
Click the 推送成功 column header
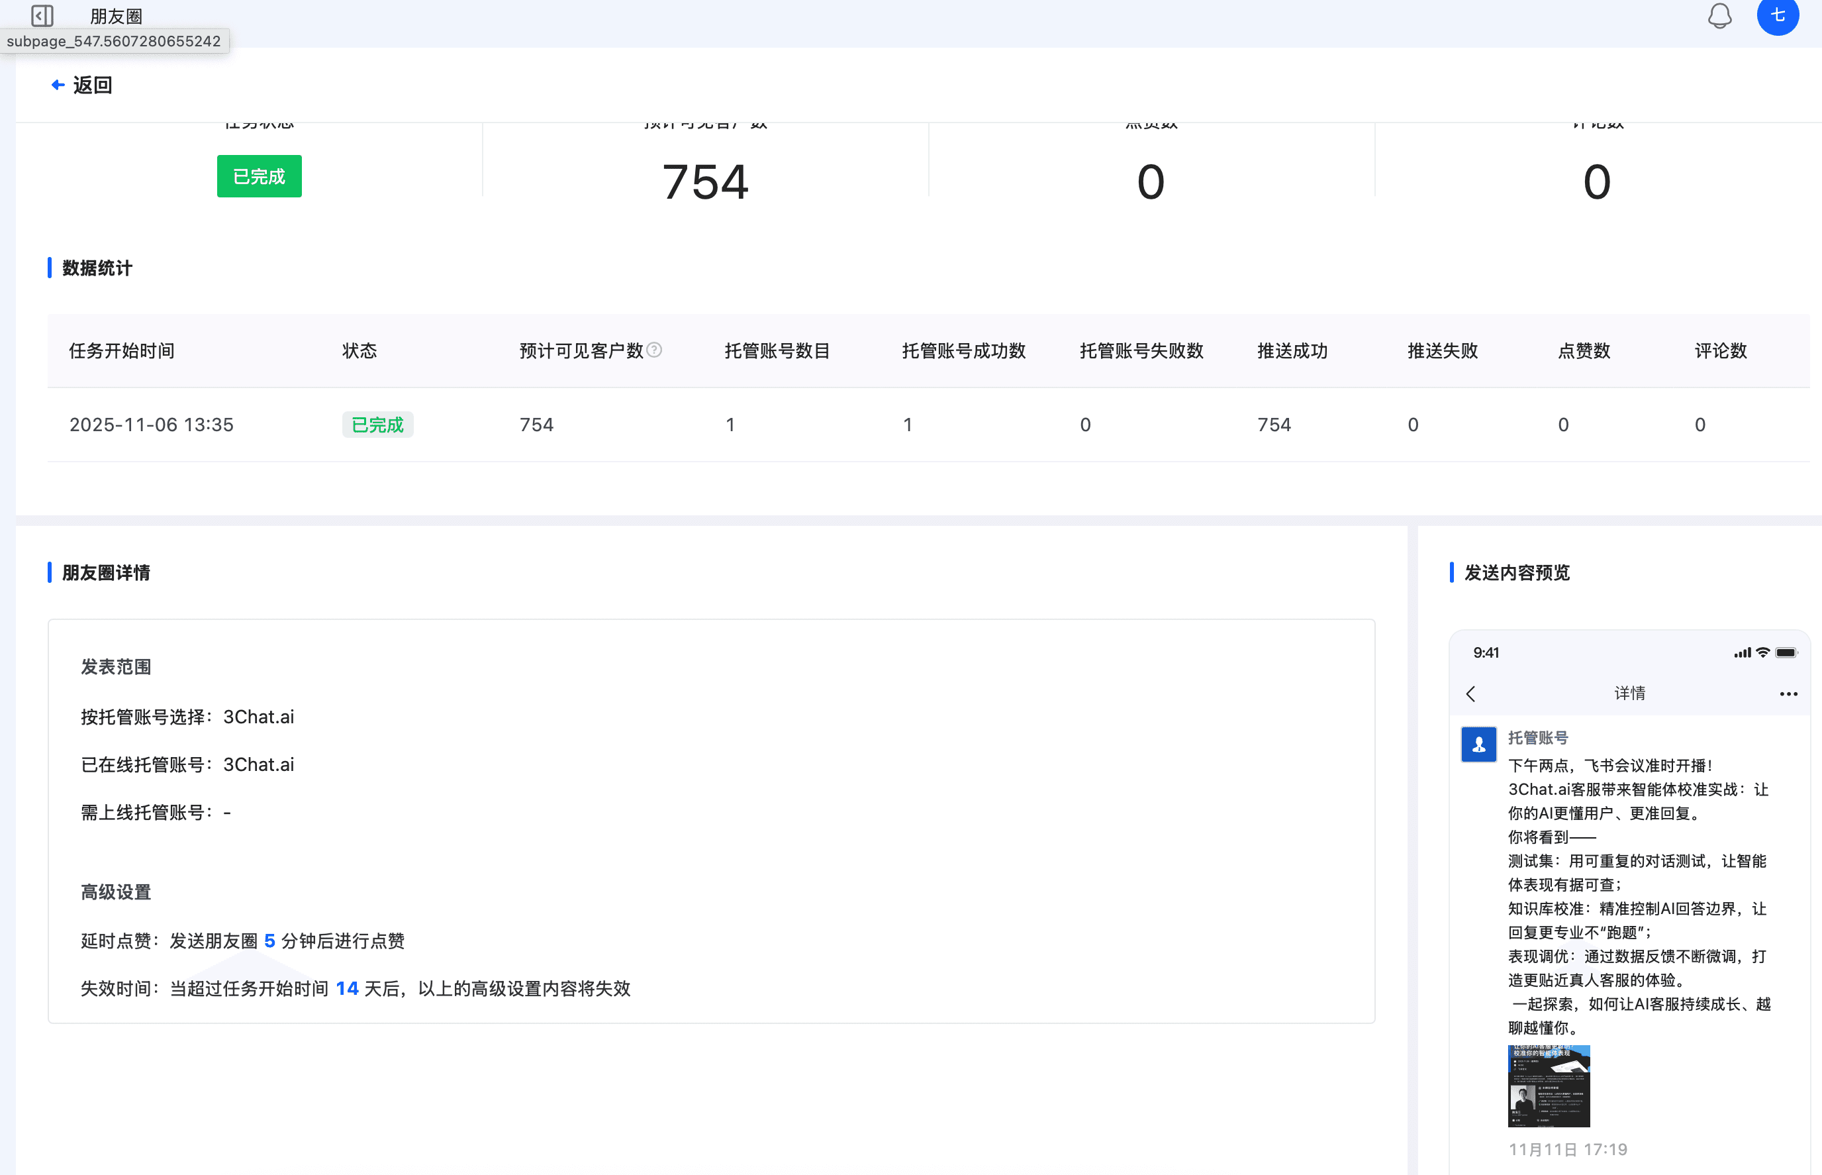[1292, 350]
